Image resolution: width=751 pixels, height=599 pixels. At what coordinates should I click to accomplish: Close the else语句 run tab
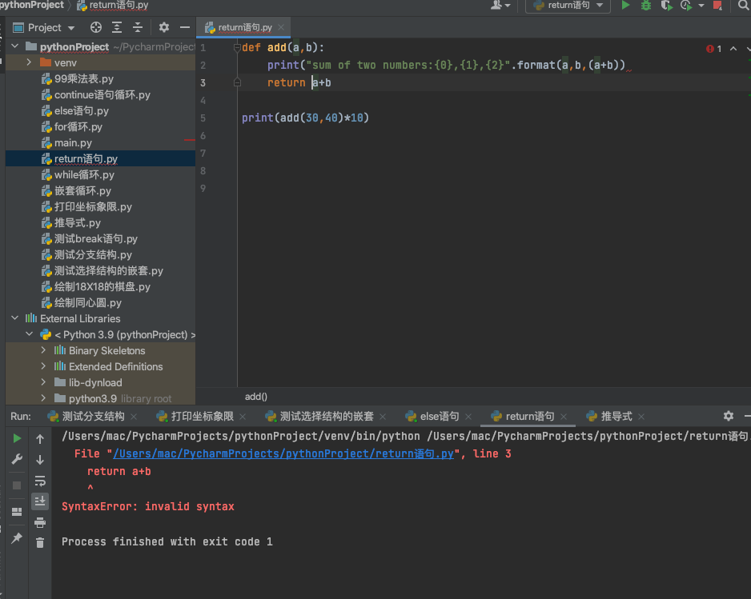[468, 417]
